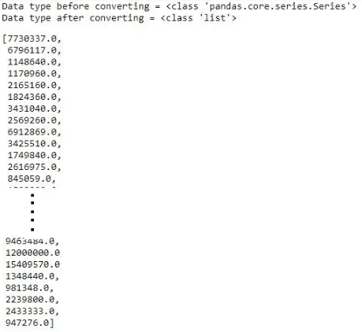The image size is (362, 332).
Task: Click the value 3431040.0
Action: tap(32, 109)
